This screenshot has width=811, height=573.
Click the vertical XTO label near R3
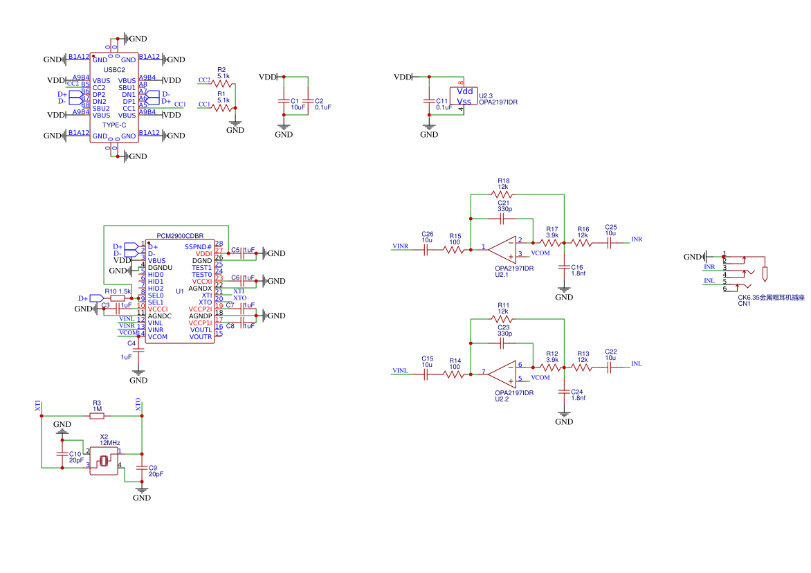click(138, 404)
